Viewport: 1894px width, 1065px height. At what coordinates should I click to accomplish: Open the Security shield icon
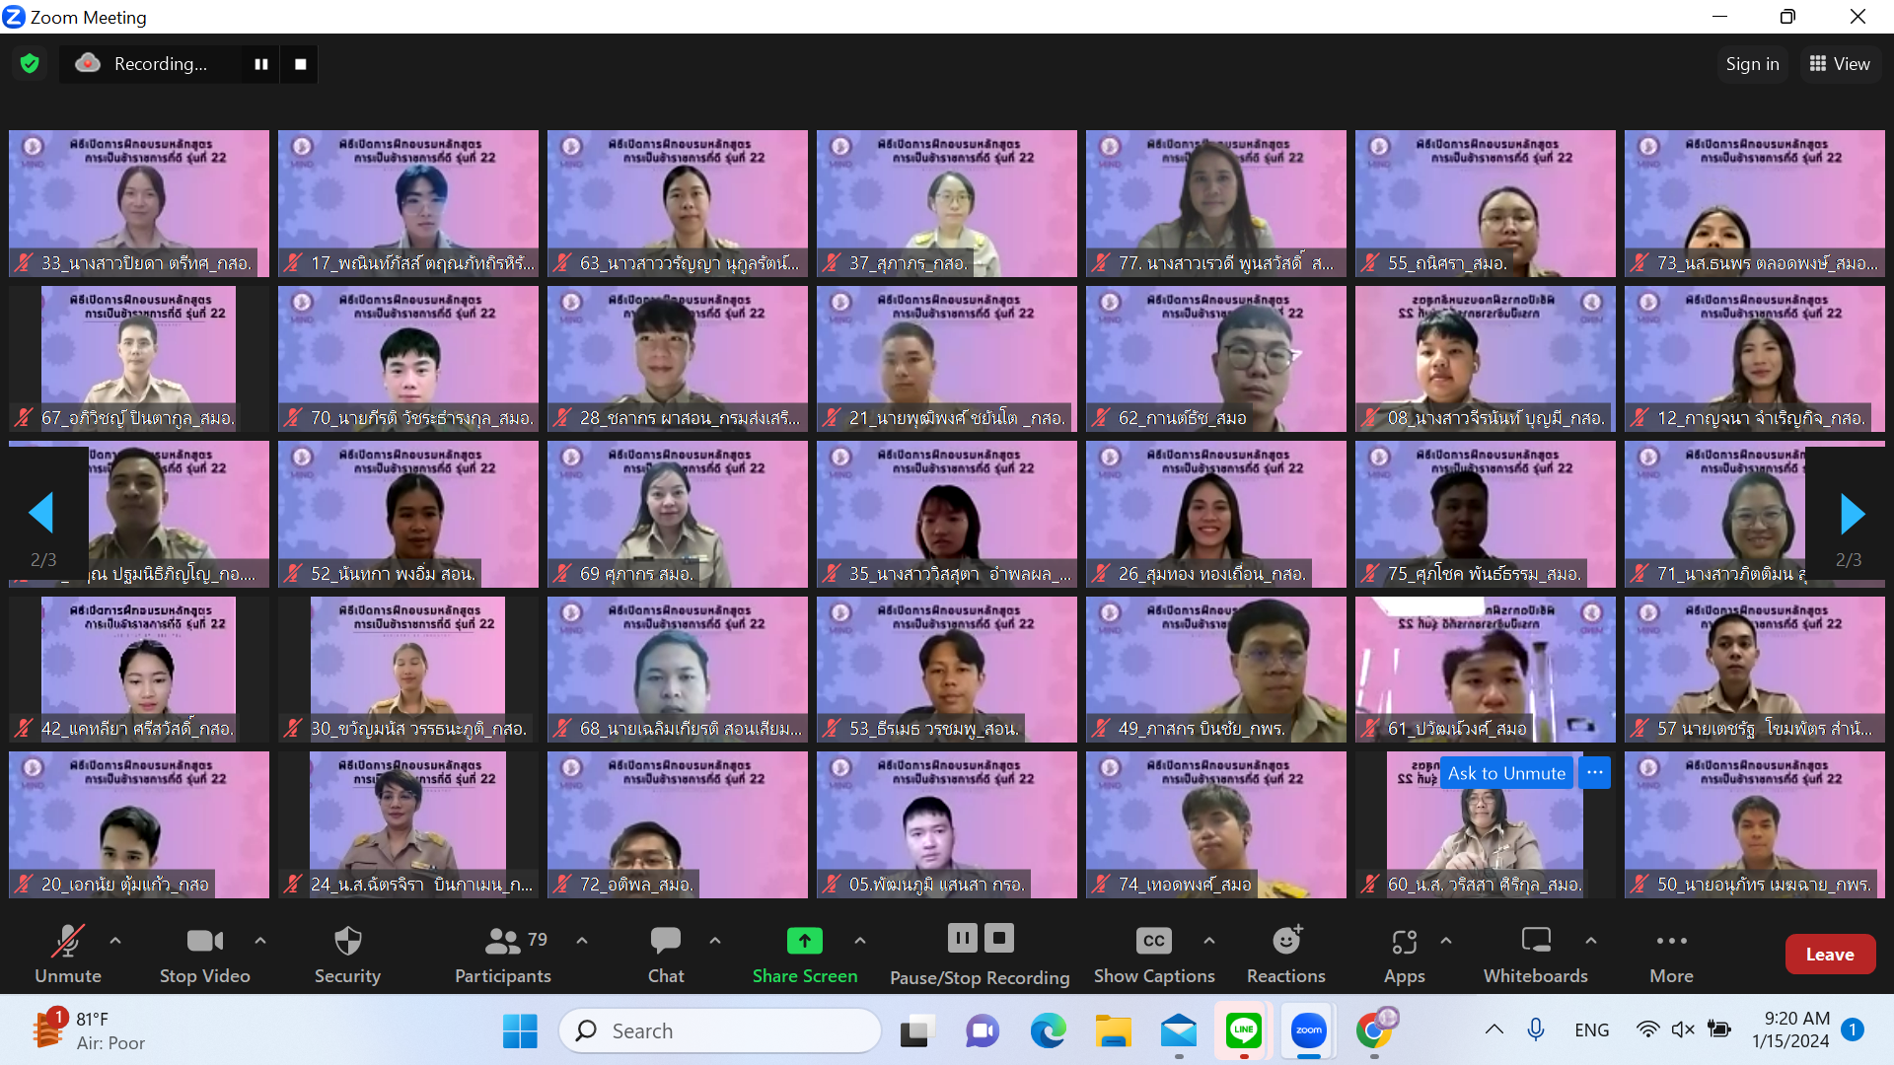coord(347,942)
